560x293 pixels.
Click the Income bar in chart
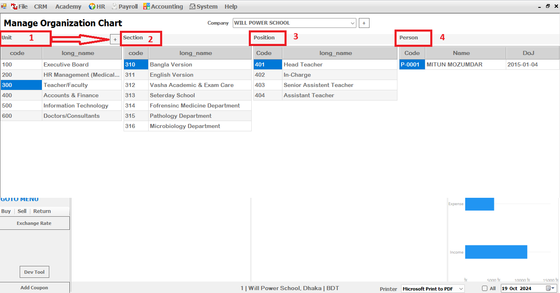click(x=496, y=252)
